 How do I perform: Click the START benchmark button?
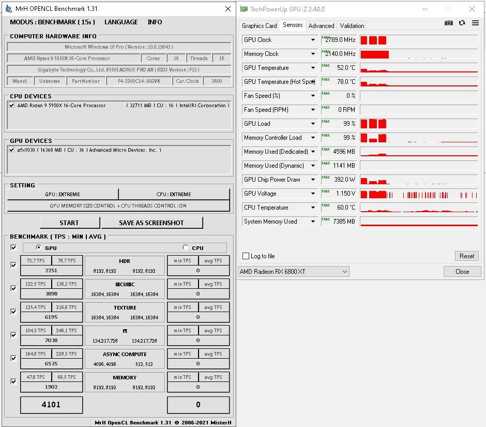point(69,223)
